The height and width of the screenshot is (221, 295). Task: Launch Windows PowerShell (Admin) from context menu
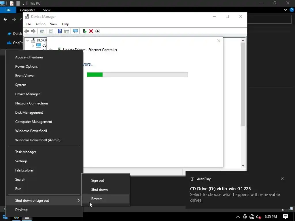click(x=44, y=140)
